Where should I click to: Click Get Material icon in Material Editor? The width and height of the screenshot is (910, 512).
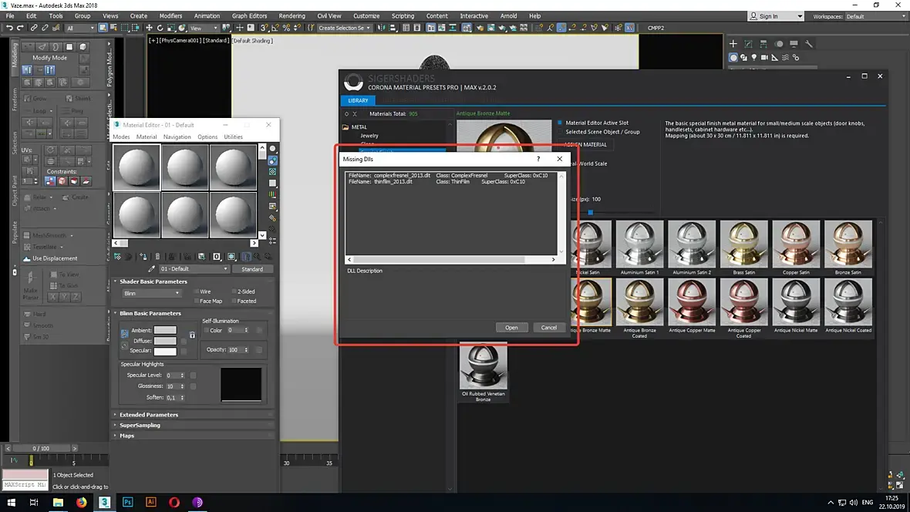coord(117,257)
